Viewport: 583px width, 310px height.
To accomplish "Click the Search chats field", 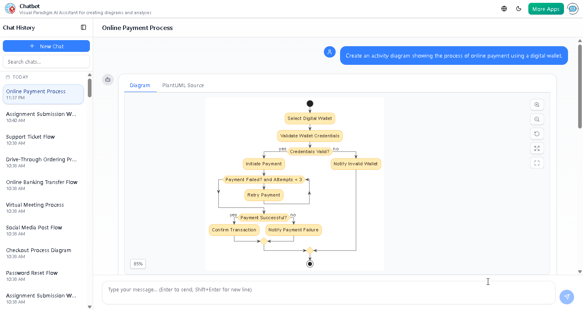I will [x=46, y=61].
